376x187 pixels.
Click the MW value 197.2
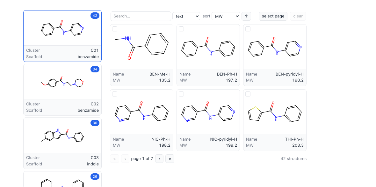click(231, 80)
